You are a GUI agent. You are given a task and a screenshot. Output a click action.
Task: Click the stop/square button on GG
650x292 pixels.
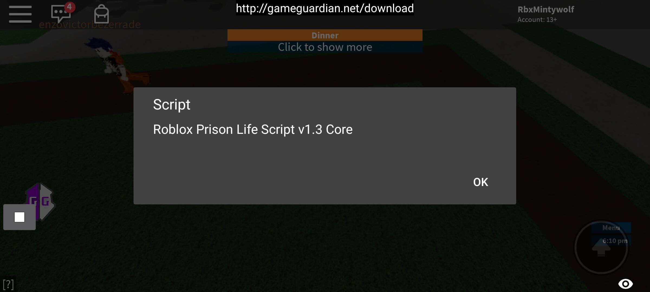tap(19, 216)
